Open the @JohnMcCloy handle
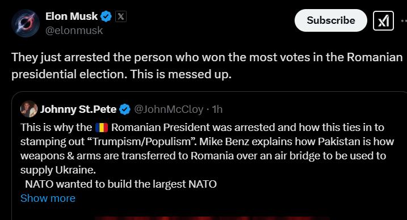Image resolution: width=407 pixels, height=220 pixels. coord(169,109)
